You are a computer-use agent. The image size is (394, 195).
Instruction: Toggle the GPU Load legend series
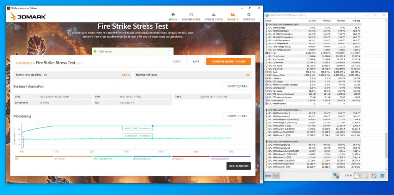pyautogui.click(x=191, y=158)
